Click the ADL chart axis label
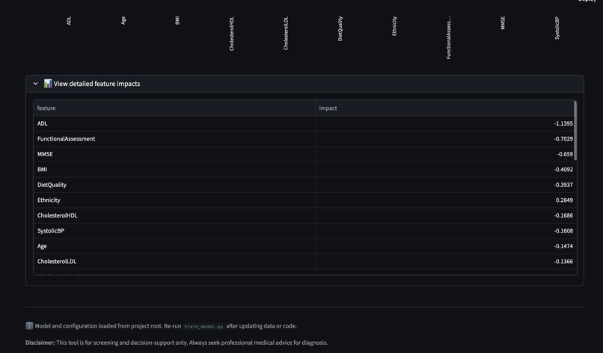 (69, 21)
